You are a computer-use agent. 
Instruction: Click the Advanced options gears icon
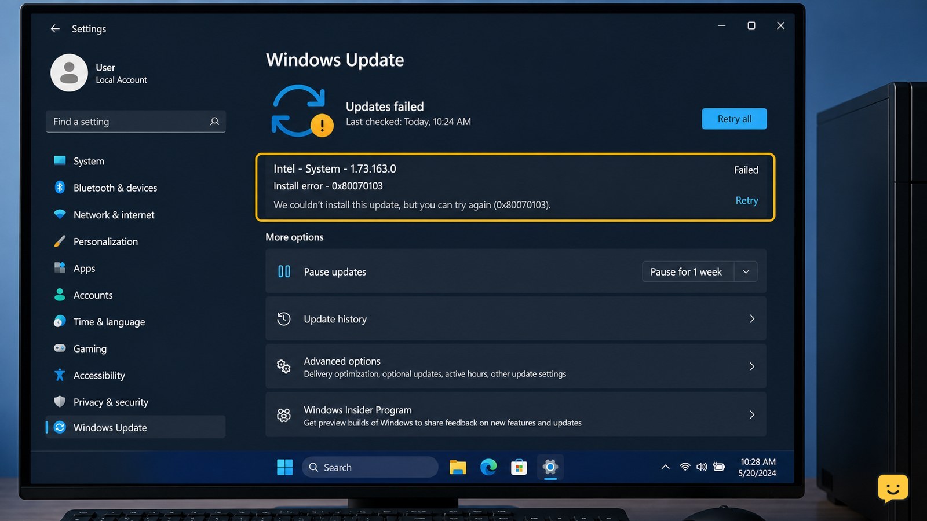click(284, 366)
